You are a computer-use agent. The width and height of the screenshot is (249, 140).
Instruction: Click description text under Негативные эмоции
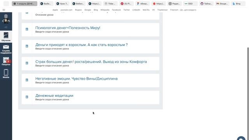point(52,82)
